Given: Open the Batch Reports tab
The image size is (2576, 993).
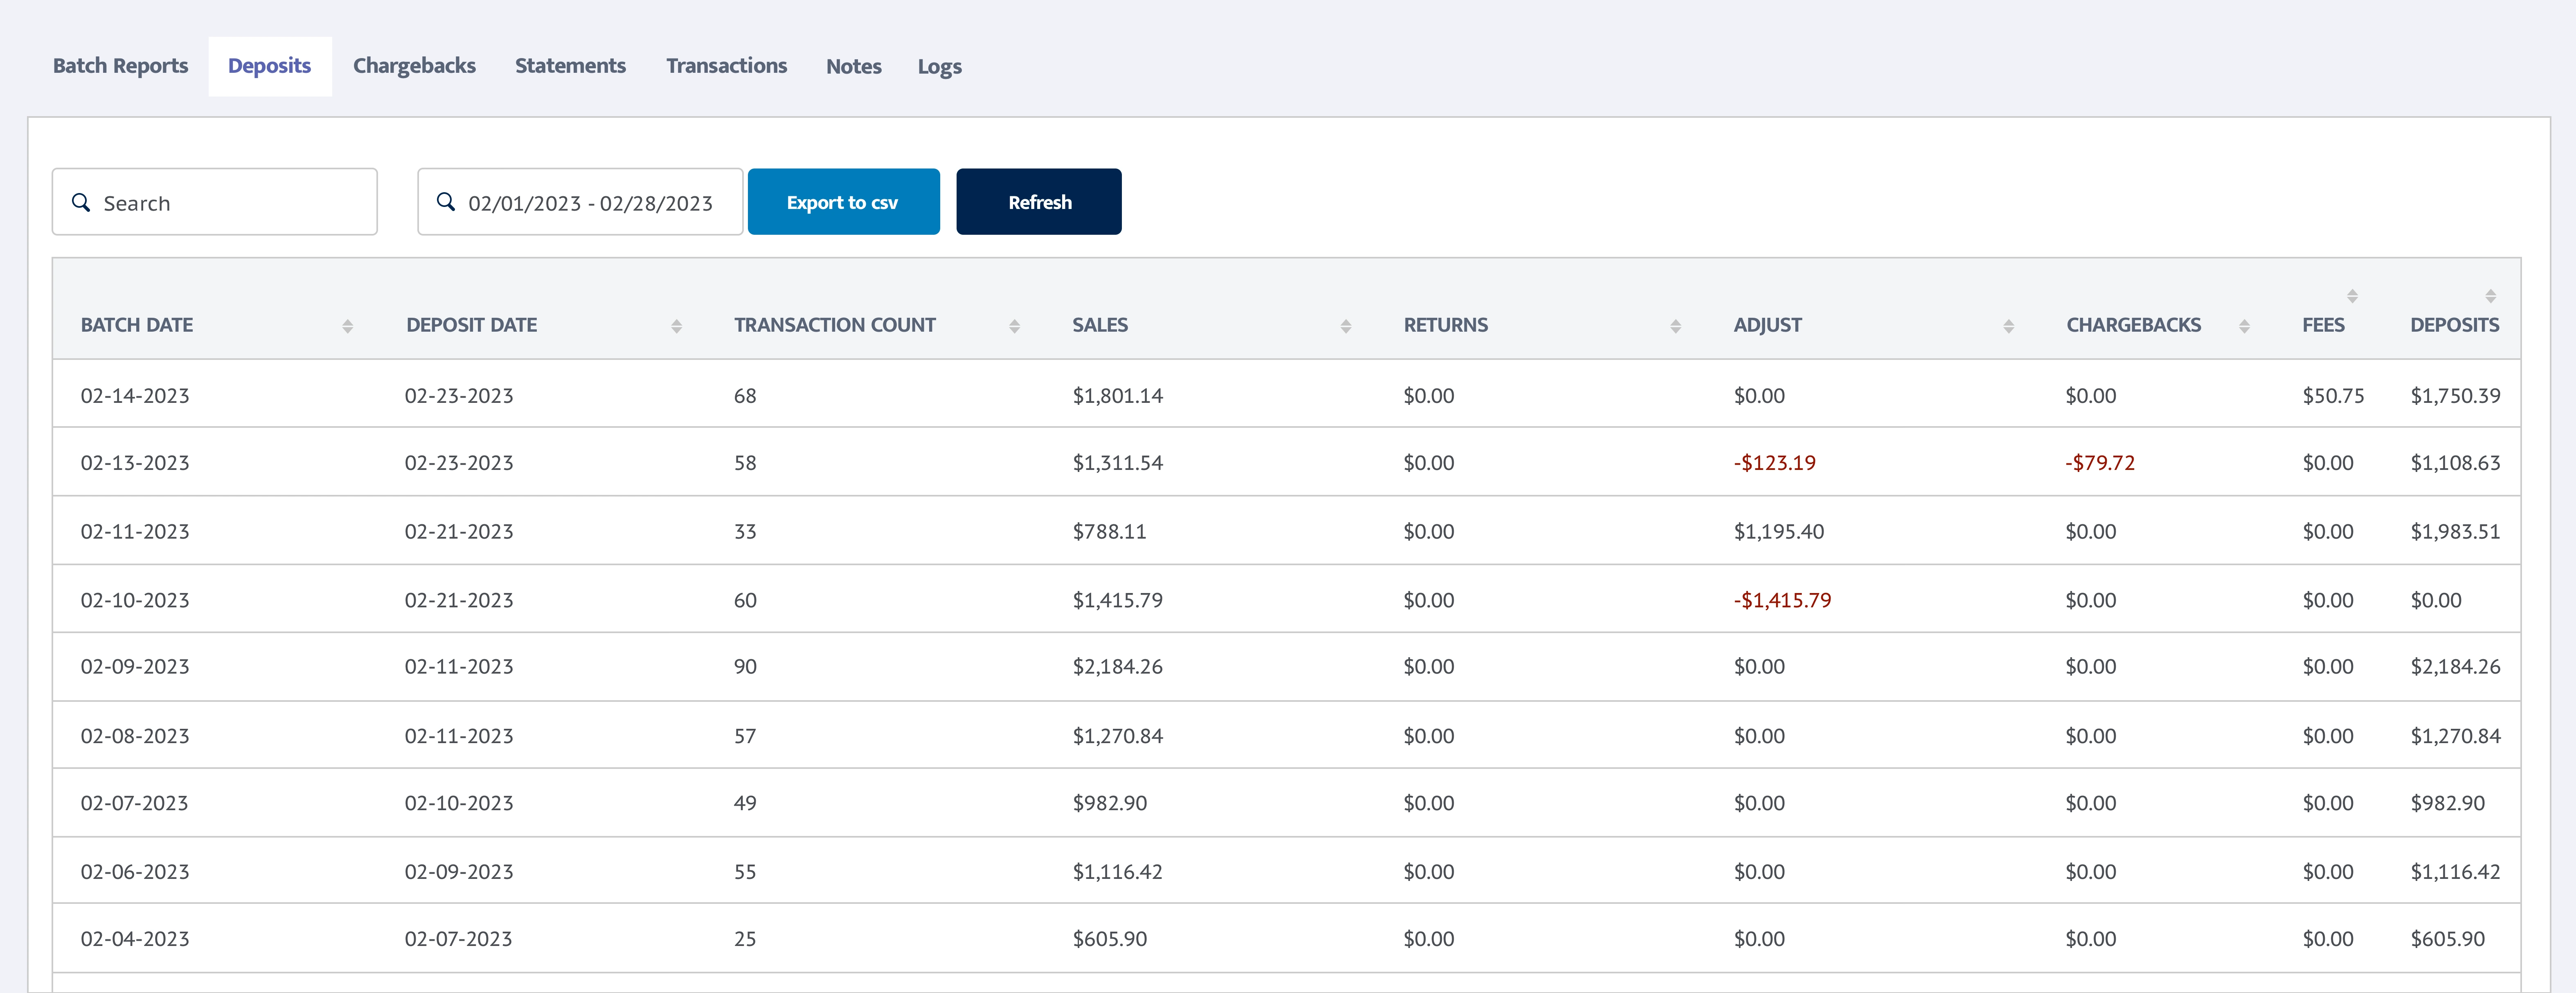Looking at the screenshot, I should coord(120,66).
